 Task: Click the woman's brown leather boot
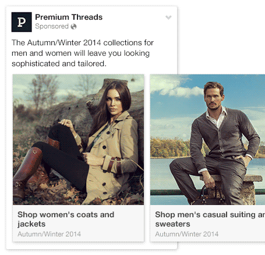(27, 170)
